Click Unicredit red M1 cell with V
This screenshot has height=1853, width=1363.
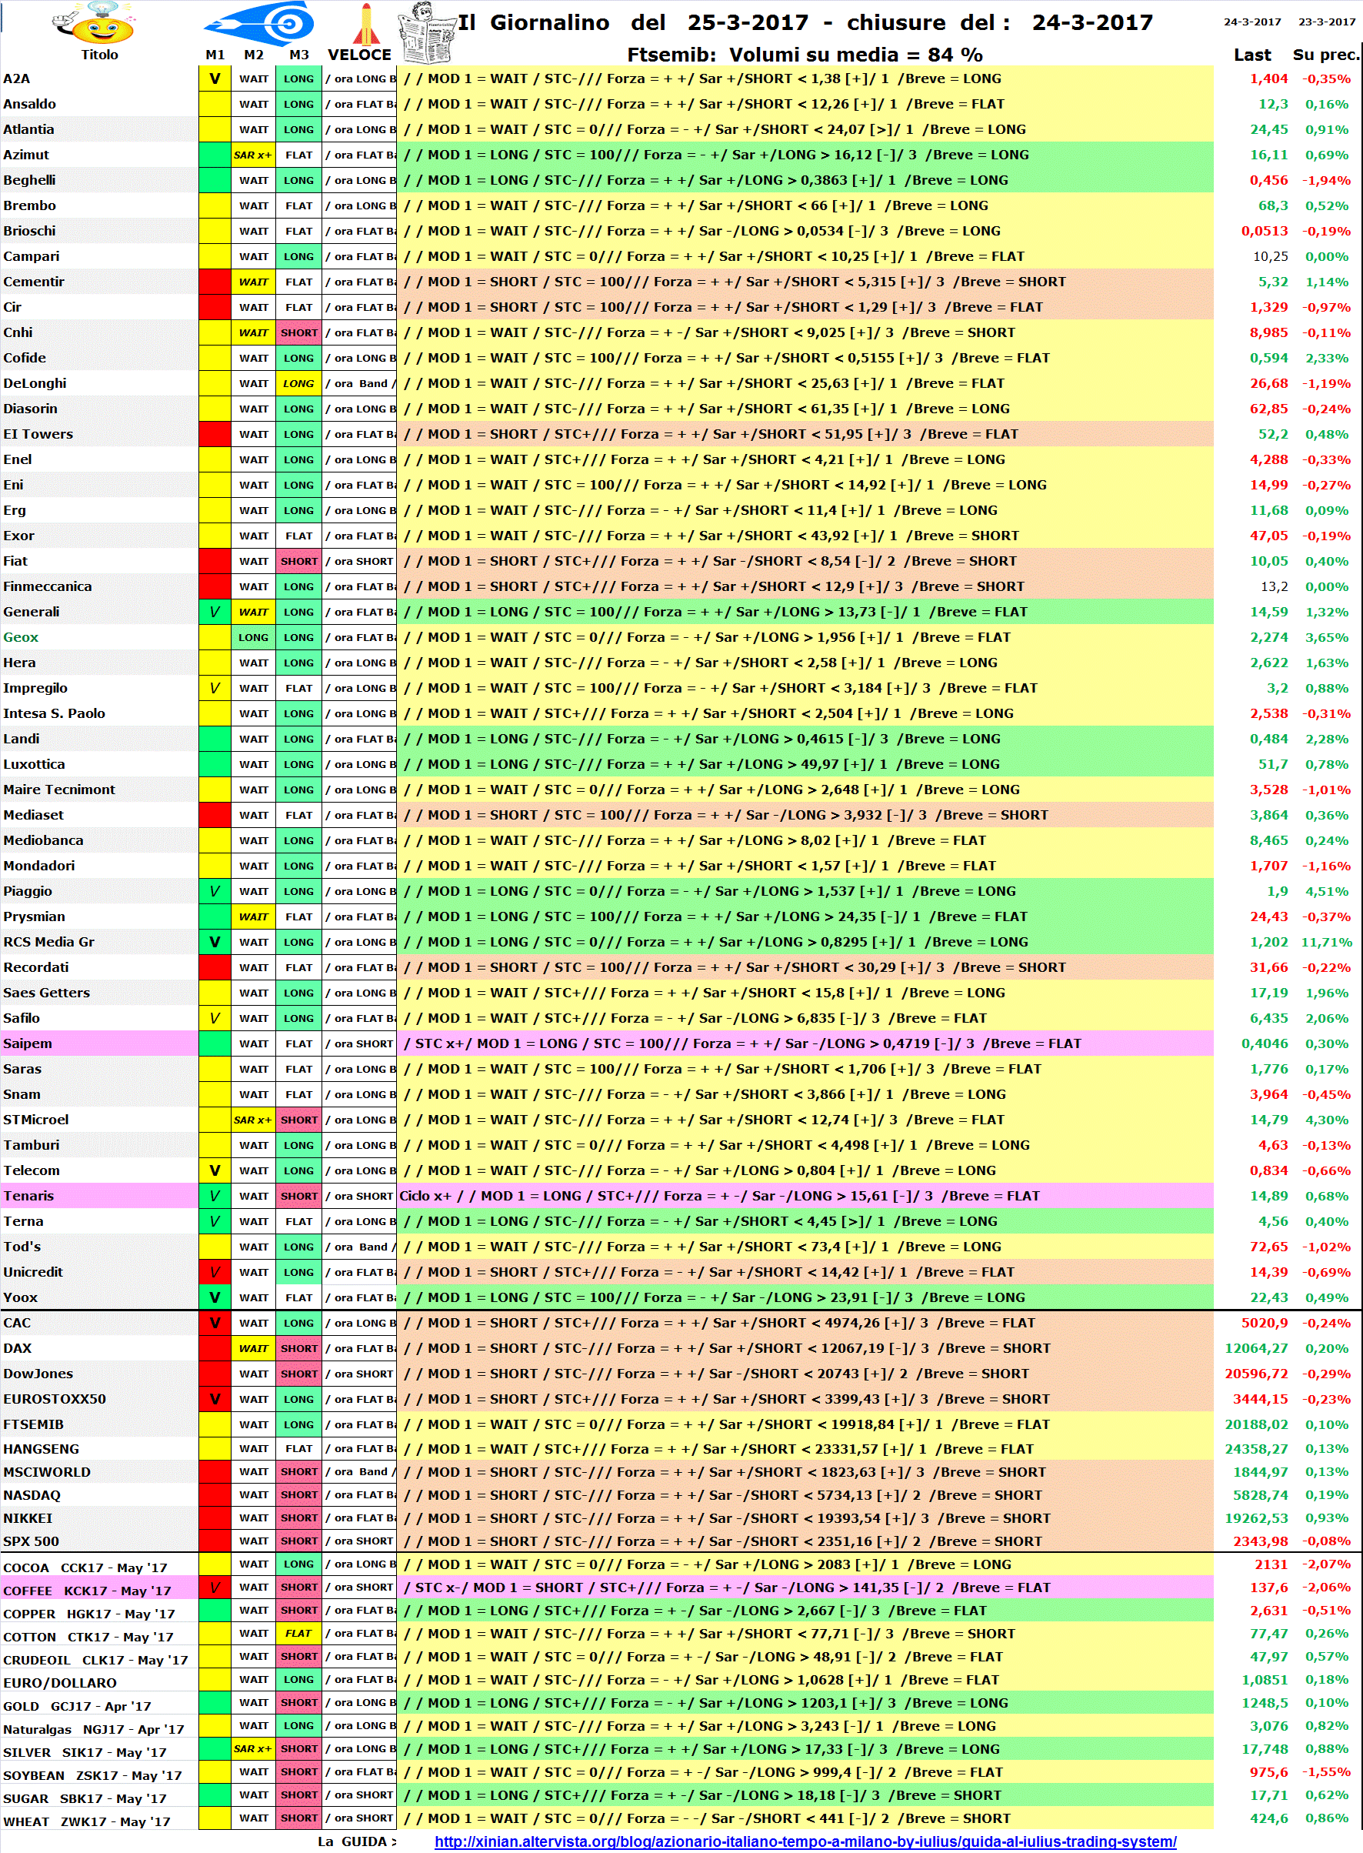(x=215, y=1272)
